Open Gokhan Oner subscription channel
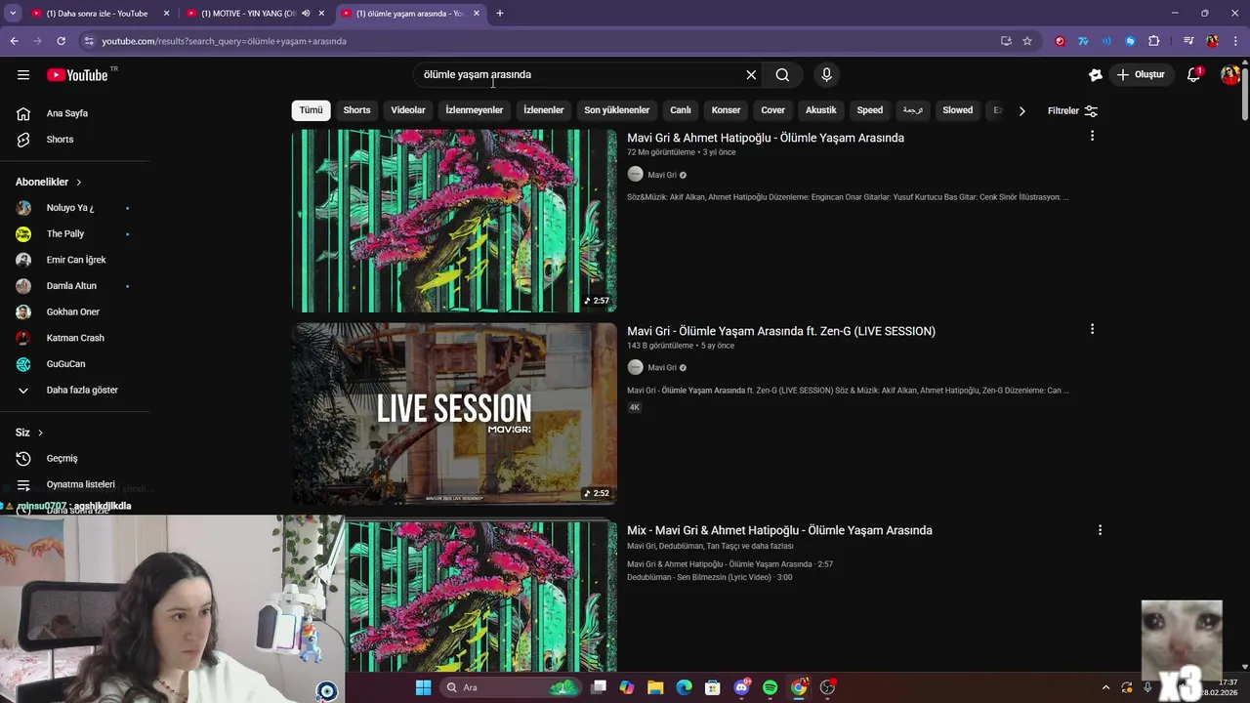 pyautogui.click(x=74, y=311)
